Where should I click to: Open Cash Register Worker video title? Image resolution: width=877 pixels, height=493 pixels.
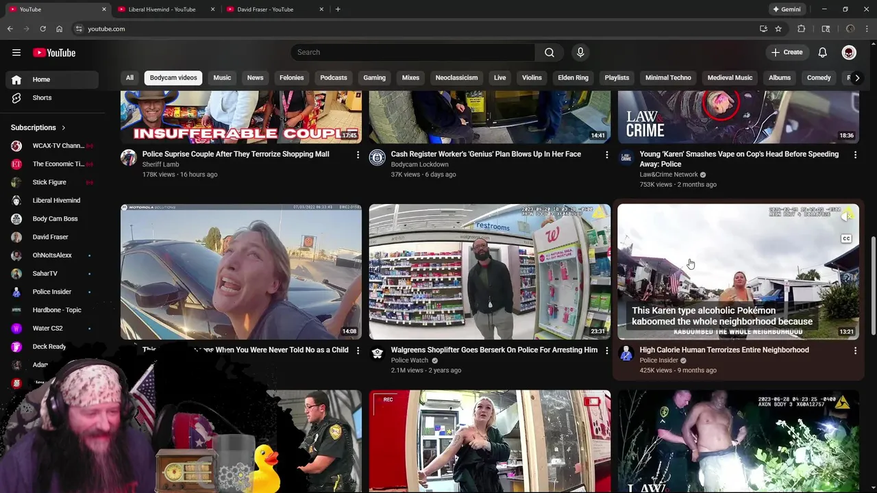point(486,155)
